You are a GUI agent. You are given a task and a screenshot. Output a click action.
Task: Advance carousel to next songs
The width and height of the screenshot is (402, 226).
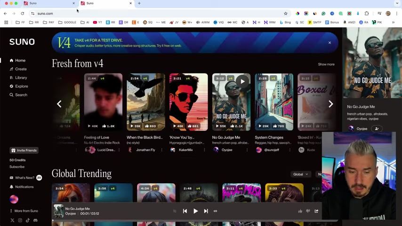331,104
